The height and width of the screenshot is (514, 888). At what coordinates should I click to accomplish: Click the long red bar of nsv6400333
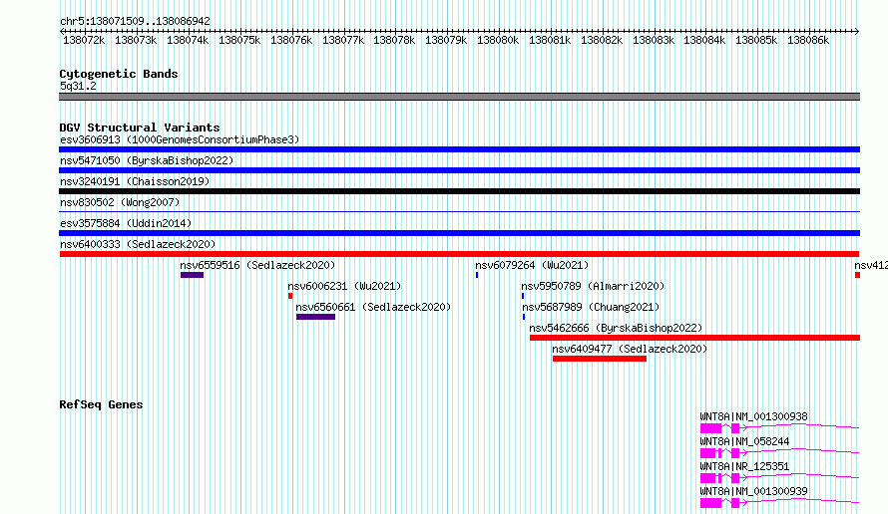(459, 254)
